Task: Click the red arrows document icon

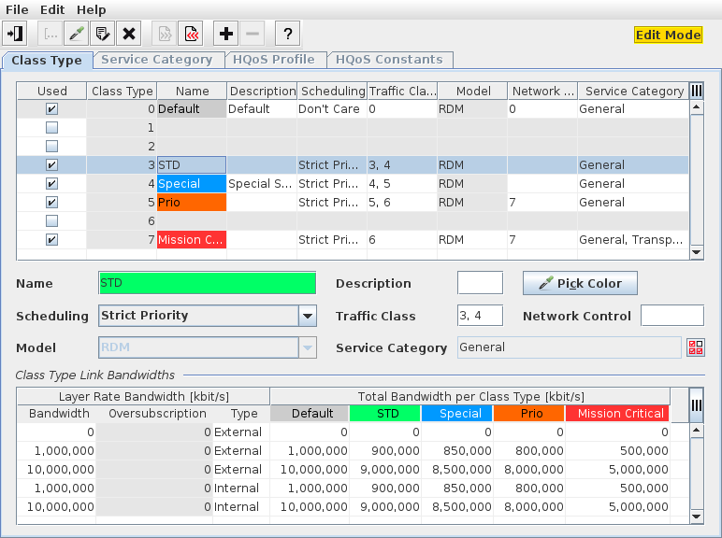Action: coord(190,35)
